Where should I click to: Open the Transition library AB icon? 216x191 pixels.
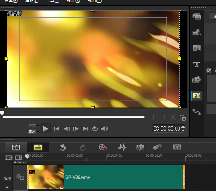click(197, 48)
